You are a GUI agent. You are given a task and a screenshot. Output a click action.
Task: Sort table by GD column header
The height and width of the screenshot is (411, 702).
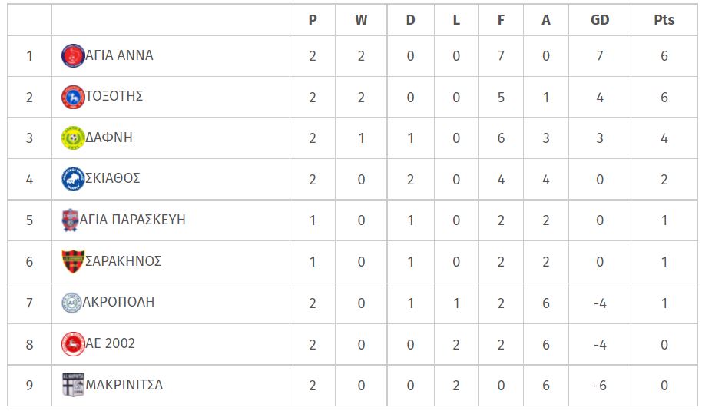pos(600,20)
